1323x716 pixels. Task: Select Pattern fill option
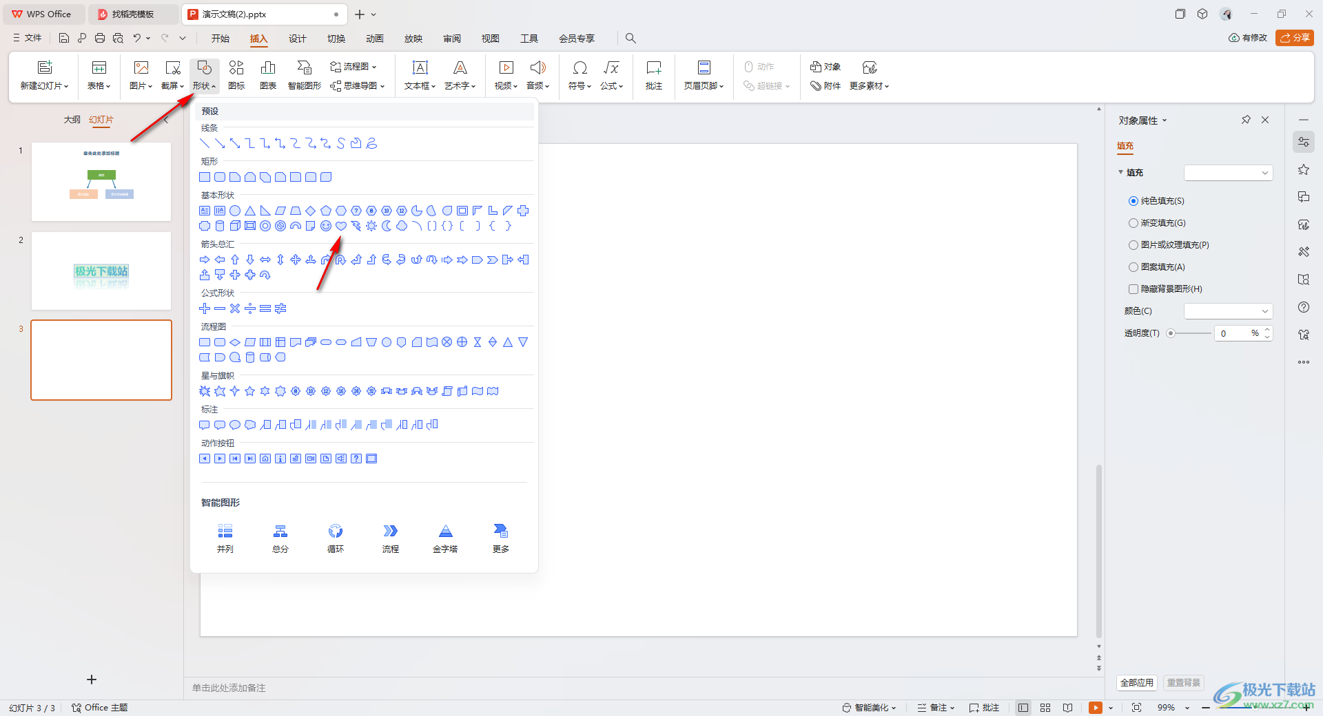point(1156,267)
